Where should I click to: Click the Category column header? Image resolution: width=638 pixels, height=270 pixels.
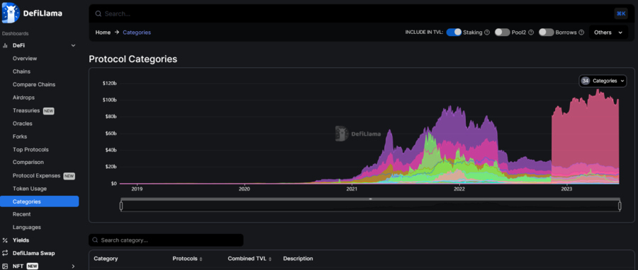coord(106,259)
